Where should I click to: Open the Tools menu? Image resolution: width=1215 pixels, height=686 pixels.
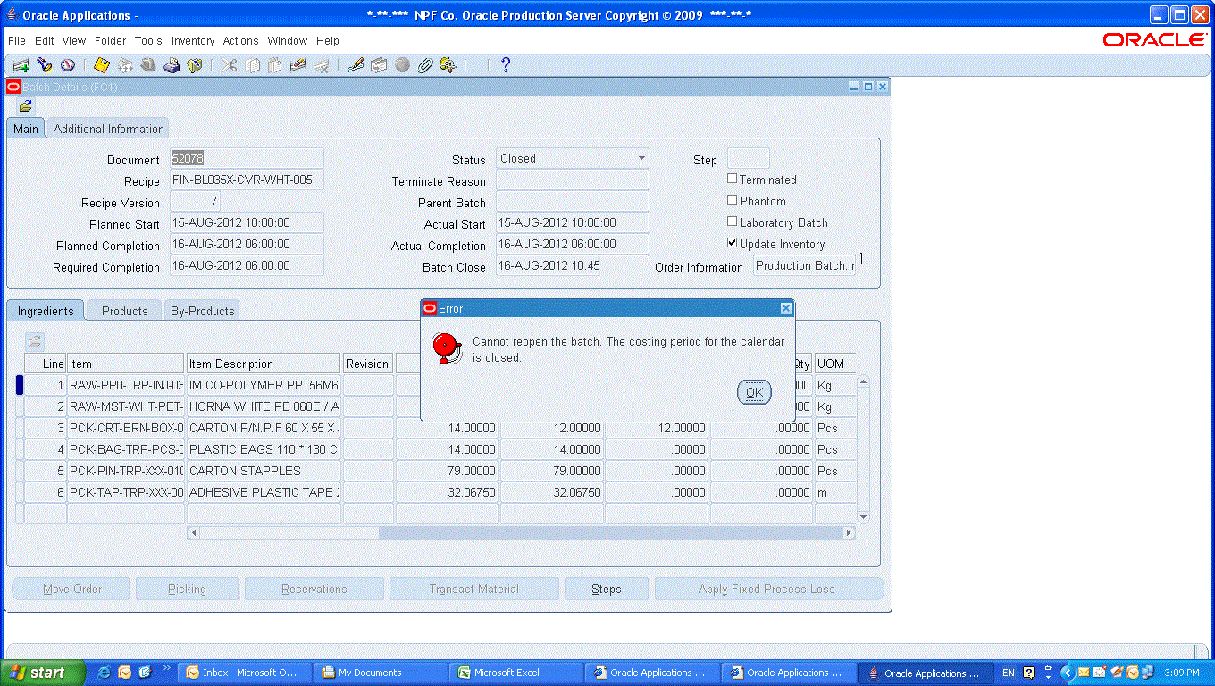(148, 41)
